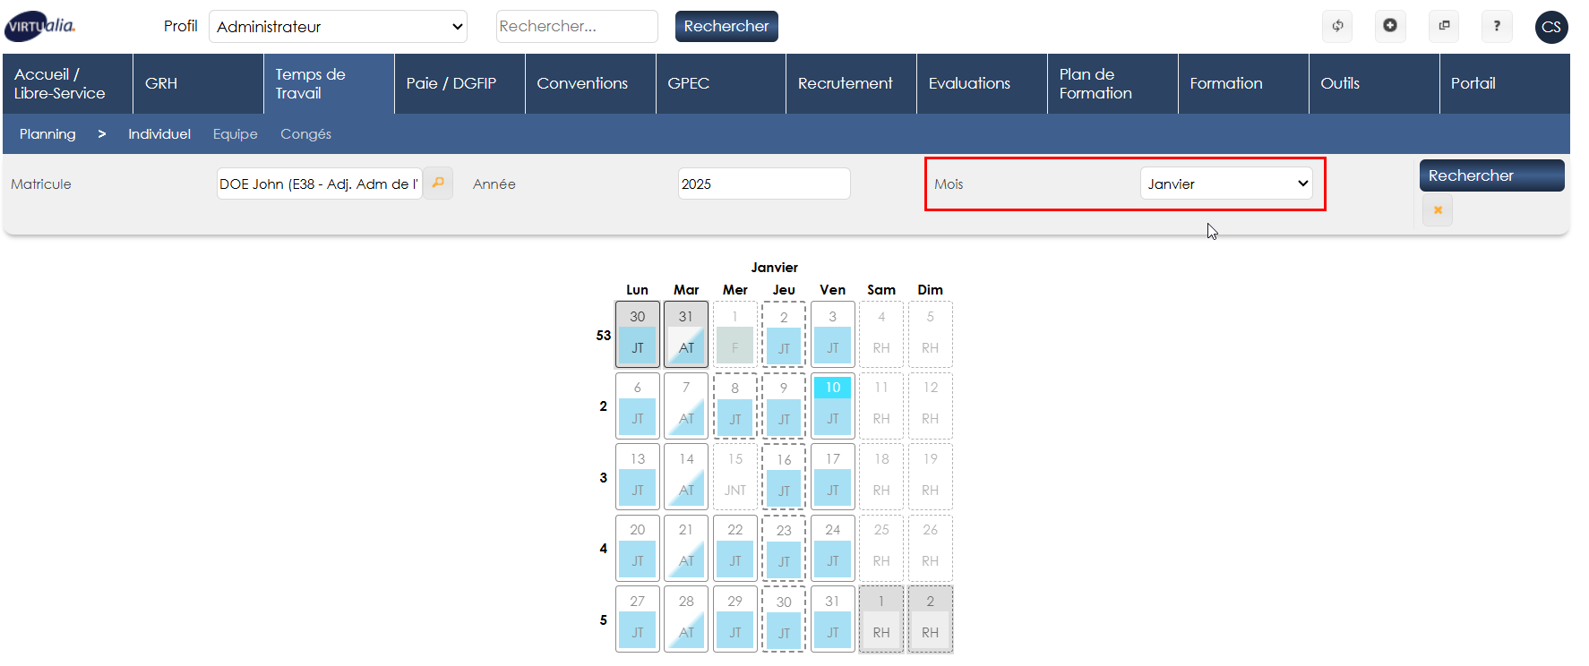
Task: Click the Virtualia logo
Action: (x=40, y=27)
